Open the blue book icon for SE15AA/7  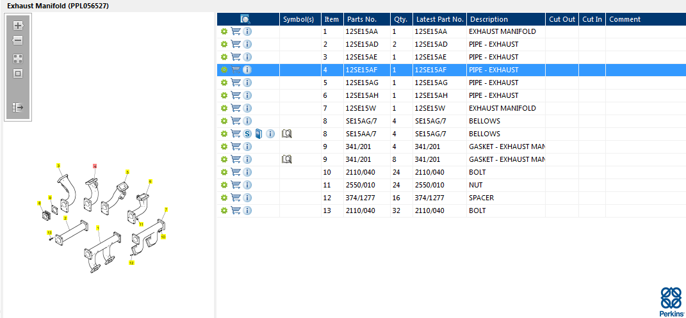pyautogui.click(x=258, y=134)
